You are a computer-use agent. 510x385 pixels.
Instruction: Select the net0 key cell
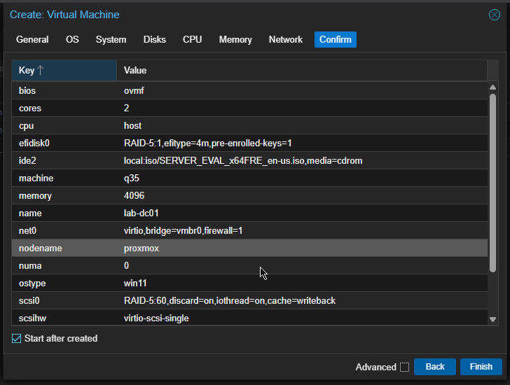(x=64, y=231)
